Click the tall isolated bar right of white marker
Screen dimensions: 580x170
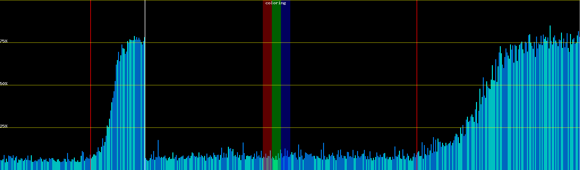pyautogui.click(x=158, y=153)
